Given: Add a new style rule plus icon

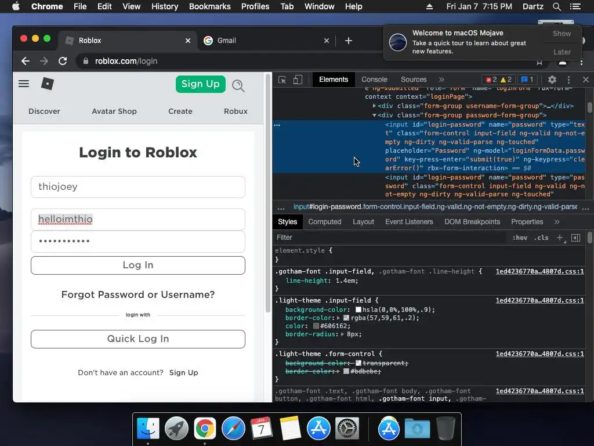Looking at the screenshot, I should (x=560, y=238).
